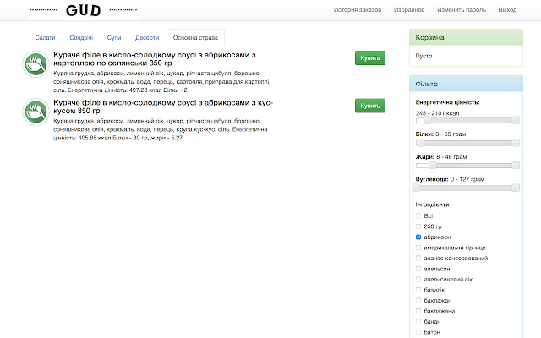Click the Білки slider right handle

(x=516, y=143)
